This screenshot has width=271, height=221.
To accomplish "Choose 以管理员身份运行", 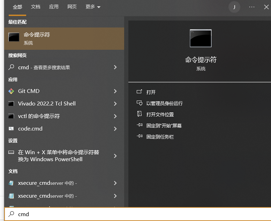I will 164,103.
